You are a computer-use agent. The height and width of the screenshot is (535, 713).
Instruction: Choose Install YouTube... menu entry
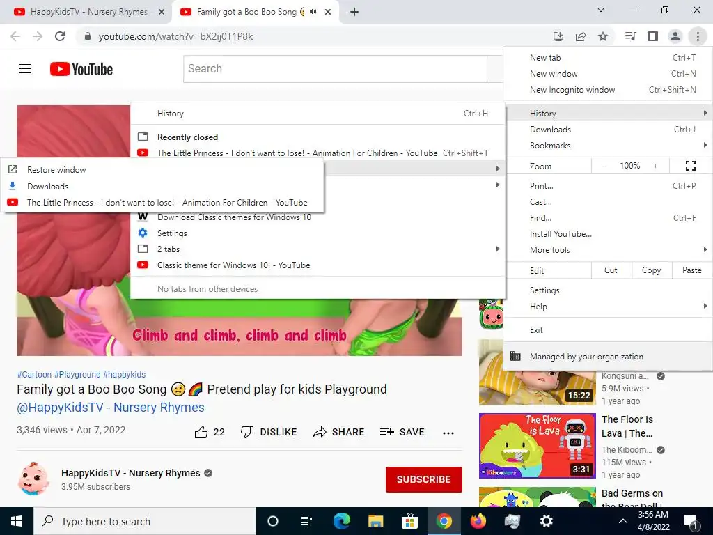coord(608,234)
